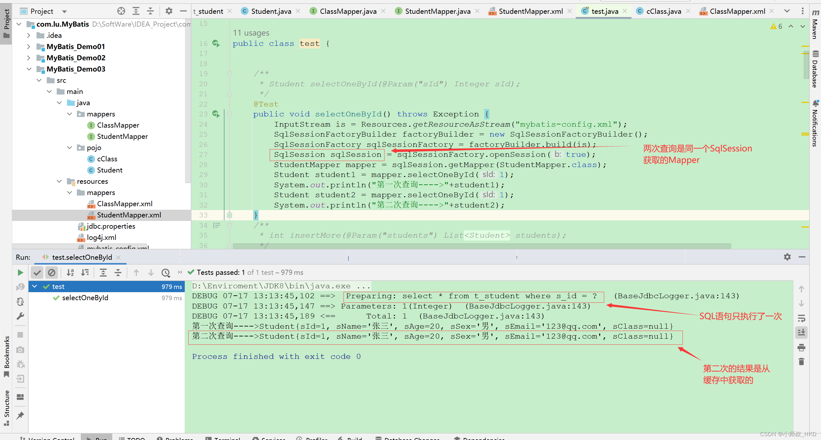Image resolution: width=821 pixels, height=440 pixels.
Task: Rerun the test with green play icon
Action: pos(20,273)
